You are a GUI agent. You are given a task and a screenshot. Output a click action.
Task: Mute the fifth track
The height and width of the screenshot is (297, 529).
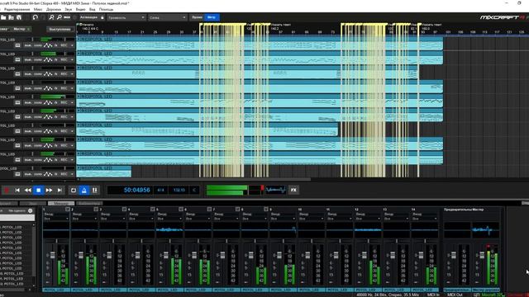[27, 102]
